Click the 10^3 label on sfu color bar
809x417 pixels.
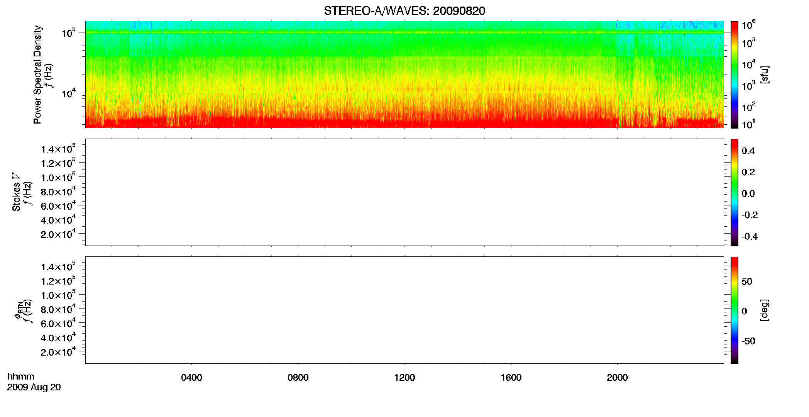(748, 86)
